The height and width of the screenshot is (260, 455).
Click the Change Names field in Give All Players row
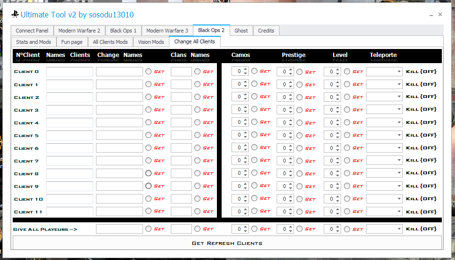pos(120,229)
